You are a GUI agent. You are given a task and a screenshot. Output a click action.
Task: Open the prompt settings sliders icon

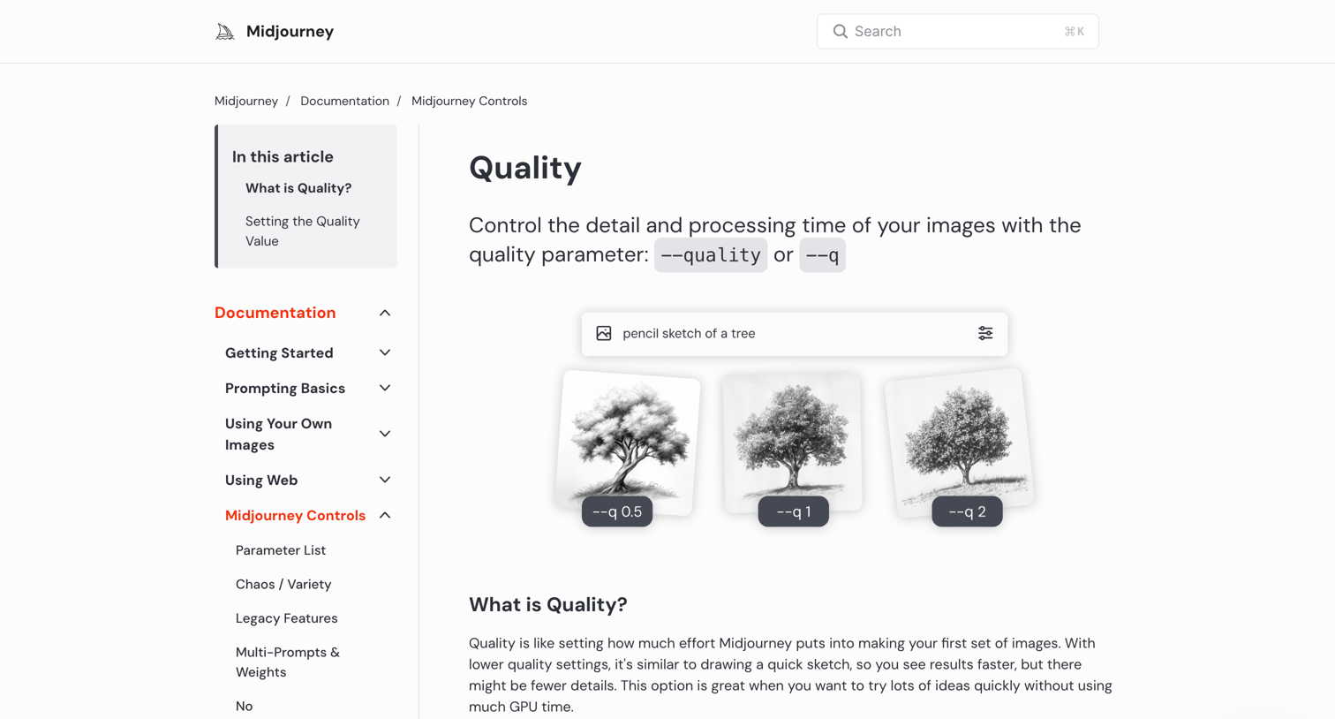point(985,333)
